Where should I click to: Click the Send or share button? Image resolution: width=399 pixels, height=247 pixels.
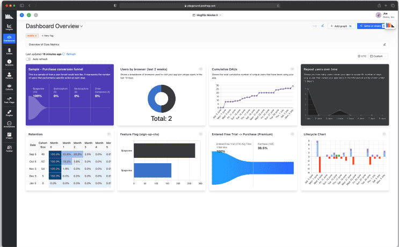[x=372, y=26]
